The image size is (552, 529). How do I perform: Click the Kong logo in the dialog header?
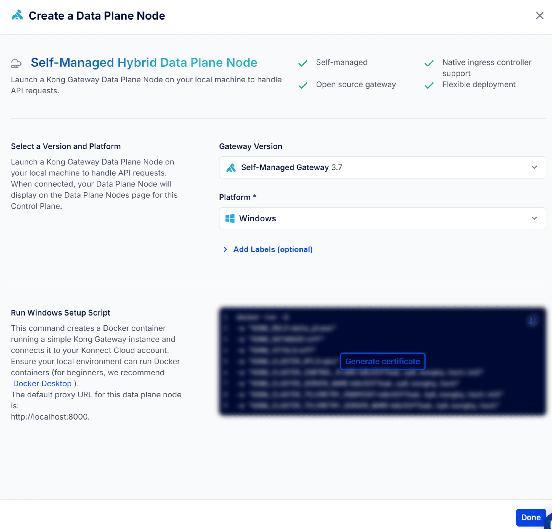coord(17,15)
